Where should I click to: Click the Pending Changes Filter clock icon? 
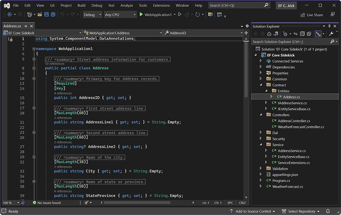click(285, 34)
